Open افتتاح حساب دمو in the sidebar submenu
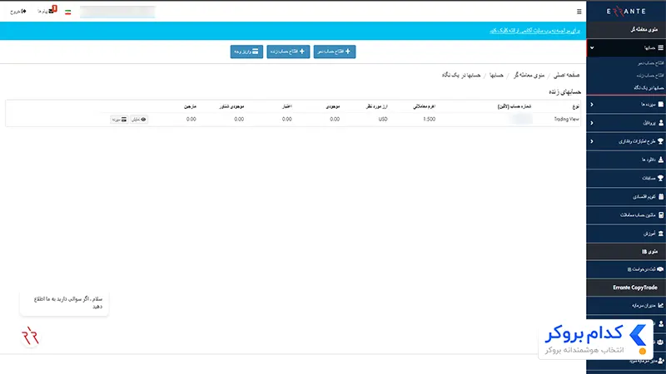Screen dimensions: 666x374 tap(650, 63)
